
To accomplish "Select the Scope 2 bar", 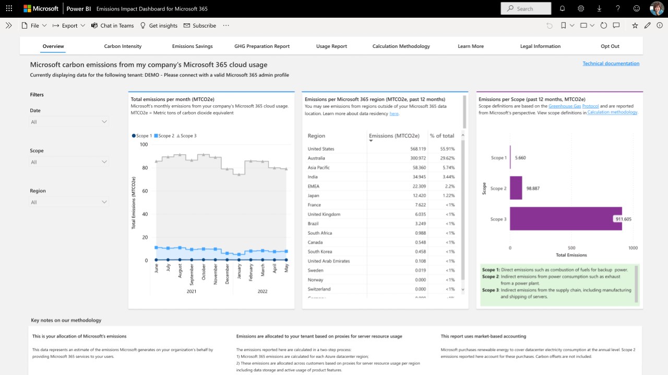I will coord(516,188).
